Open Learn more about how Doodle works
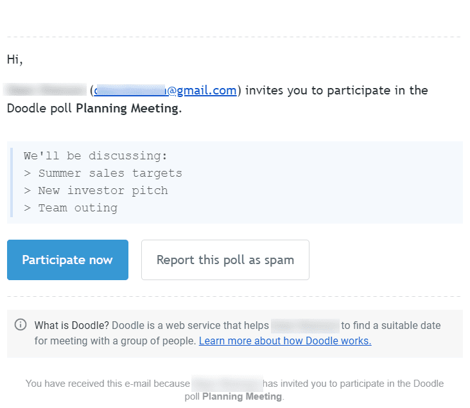This screenshot has width=470, height=408. point(285,341)
